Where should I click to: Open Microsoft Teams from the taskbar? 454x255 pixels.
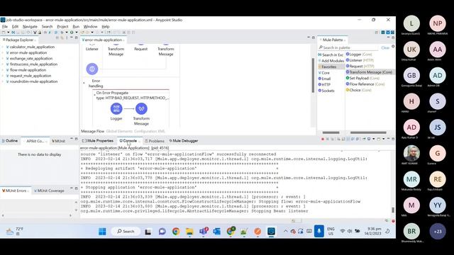204,232
